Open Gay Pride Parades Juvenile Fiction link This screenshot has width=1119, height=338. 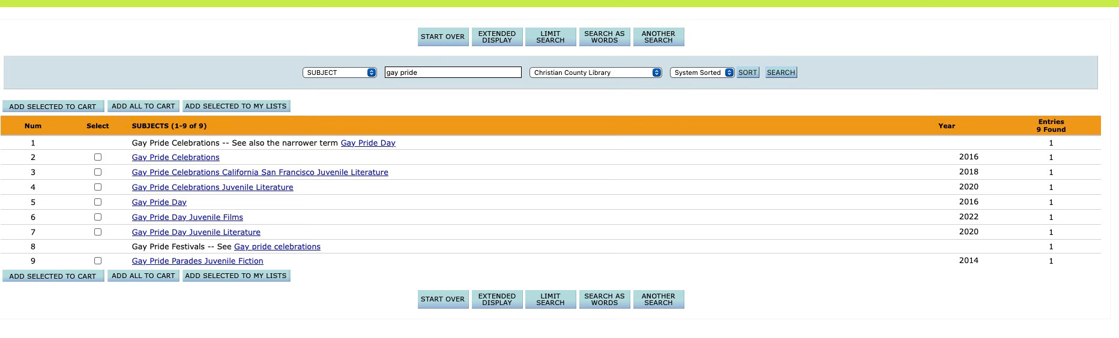point(198,261)
